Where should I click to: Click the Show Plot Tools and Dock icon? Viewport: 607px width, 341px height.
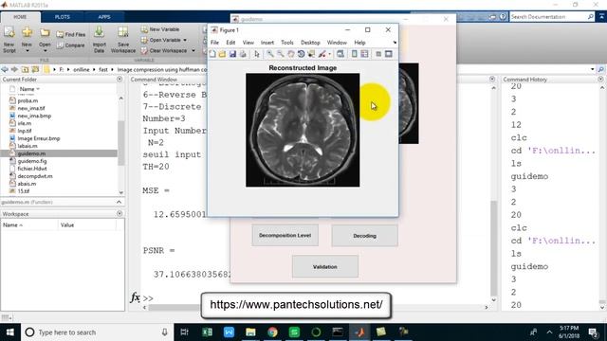click(x=389, y=54)
